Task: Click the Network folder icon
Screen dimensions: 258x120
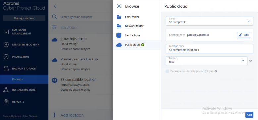Action: (119, 26)
